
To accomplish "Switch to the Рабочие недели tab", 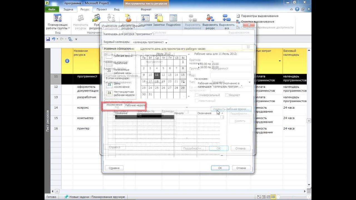I will click(135, 105).
